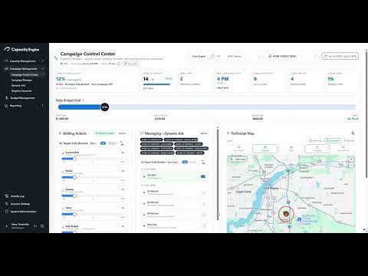This screenshot has width=368, height=276.
Task: Click the map refresh button
Action: coord(238,159)
